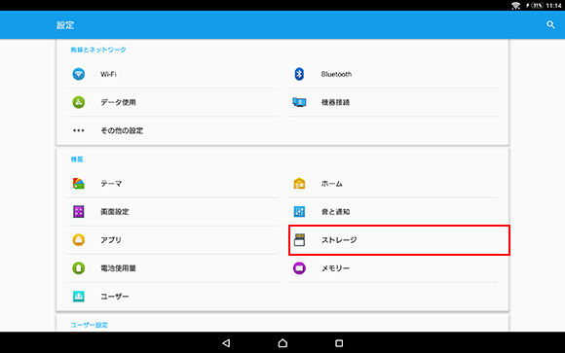Tap the green データ使用 icon
This screenshot has height=353, width=565.
pos(79,102)
